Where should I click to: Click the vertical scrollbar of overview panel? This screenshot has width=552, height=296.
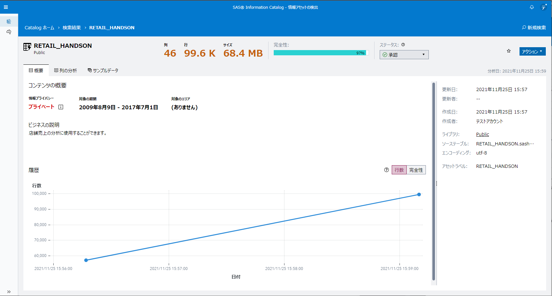434,182
